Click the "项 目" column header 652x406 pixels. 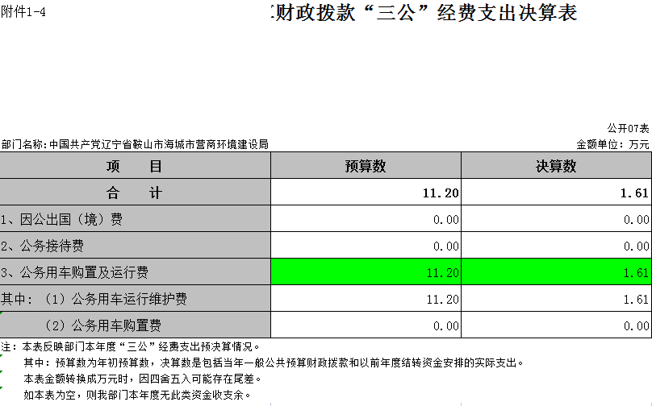[x=135, y=166]
